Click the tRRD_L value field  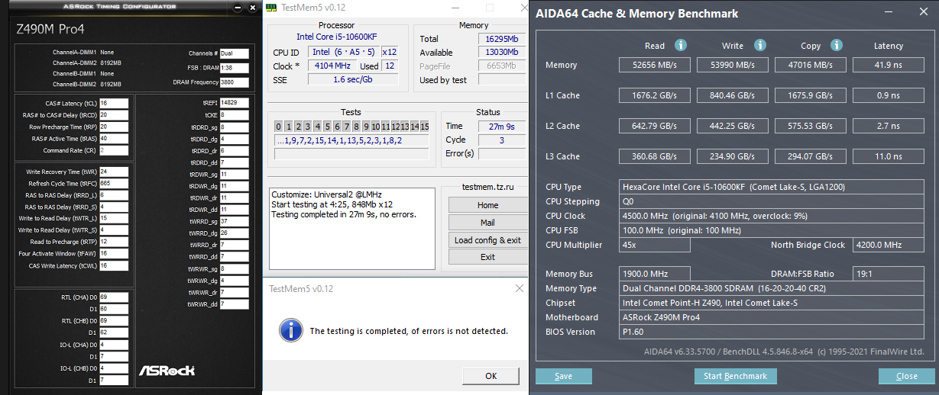[x=113, y=195]
